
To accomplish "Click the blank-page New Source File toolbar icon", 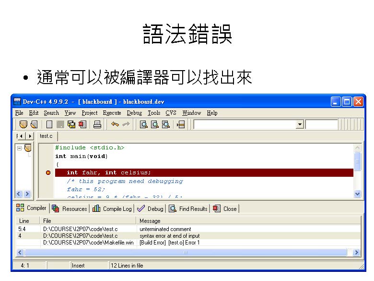I will 49,125.
